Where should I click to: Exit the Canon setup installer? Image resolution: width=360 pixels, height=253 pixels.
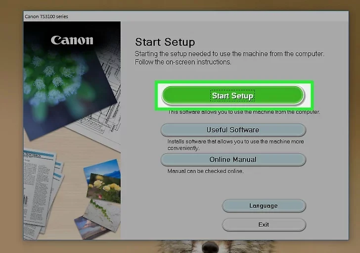coord(264,224)
